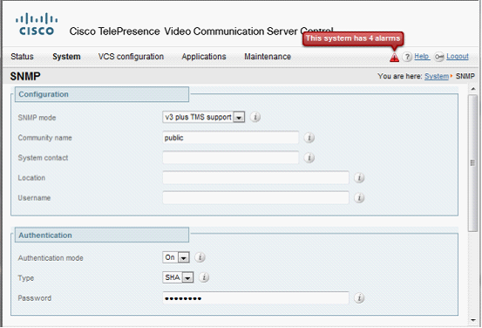The width and height of the screenshot is (482, 328).
Task: Click the 'This system has 4 alarms' banner
Action: 353,38
